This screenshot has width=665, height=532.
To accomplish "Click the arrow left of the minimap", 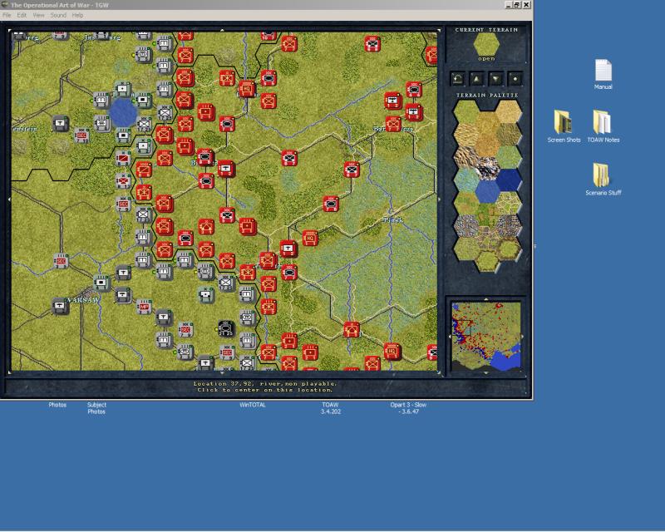I will [x=450, y=337].
